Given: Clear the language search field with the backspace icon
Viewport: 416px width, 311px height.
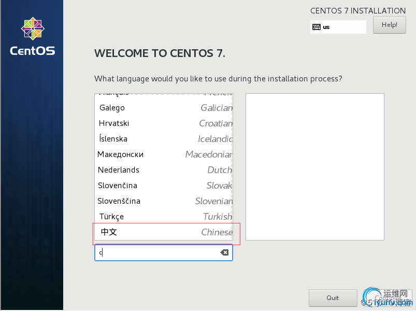Looking at the screenshot, I should tap(224, 252).
